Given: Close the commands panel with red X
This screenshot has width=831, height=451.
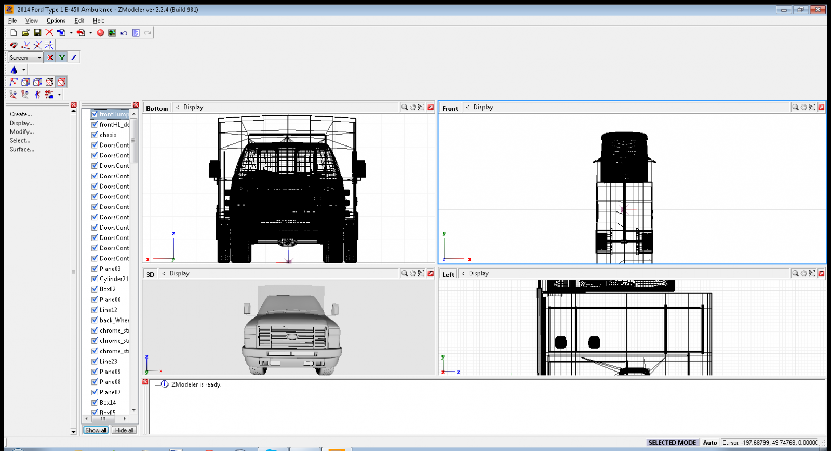Looking at the screenshot, I should point(74,105).
